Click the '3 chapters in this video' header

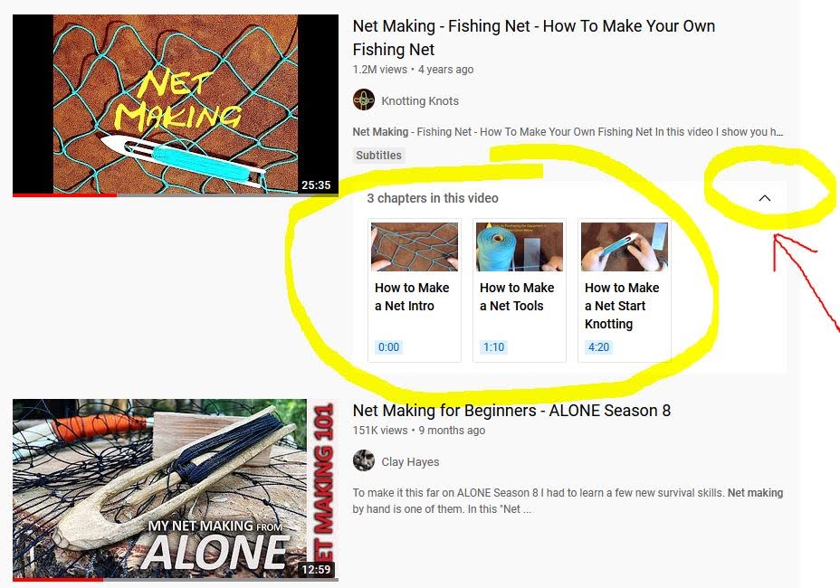click(x=433, y=198)
